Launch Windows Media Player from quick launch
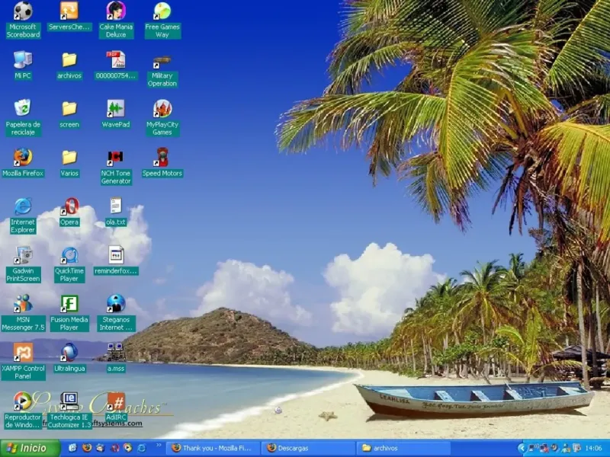 click(127, 448)
